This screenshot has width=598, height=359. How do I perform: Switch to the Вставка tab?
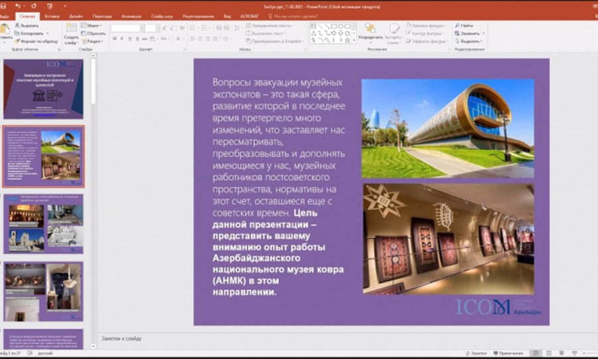[x=52, y=17]
